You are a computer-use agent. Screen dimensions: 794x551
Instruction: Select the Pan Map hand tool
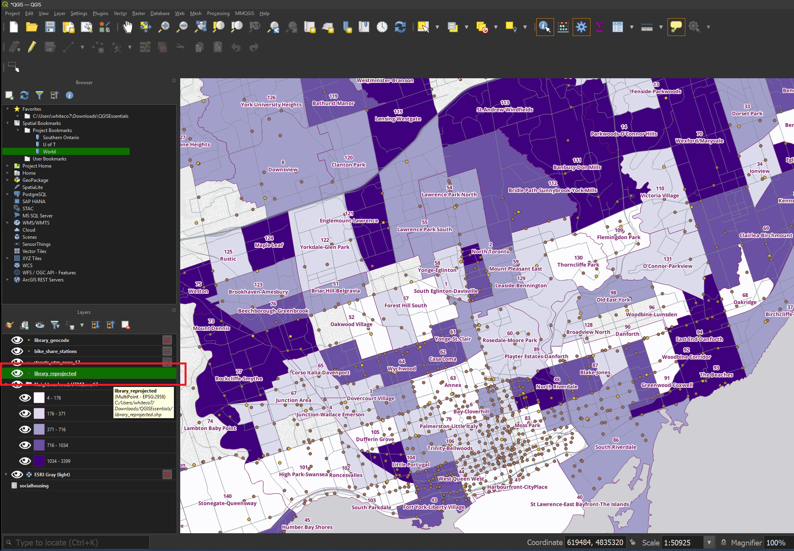click(x=127, y=27)
